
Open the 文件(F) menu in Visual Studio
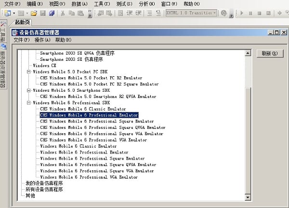[x=12, y=4]
